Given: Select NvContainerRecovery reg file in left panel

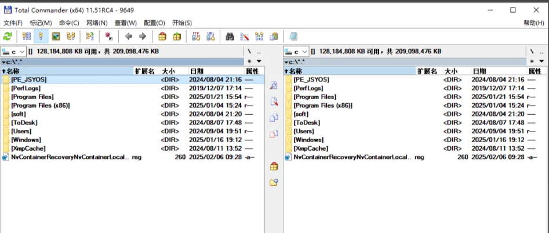Looking at the screenshot, I should (x=132, y=157).
